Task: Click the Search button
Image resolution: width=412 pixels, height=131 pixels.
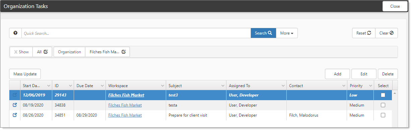Action: 263,33
